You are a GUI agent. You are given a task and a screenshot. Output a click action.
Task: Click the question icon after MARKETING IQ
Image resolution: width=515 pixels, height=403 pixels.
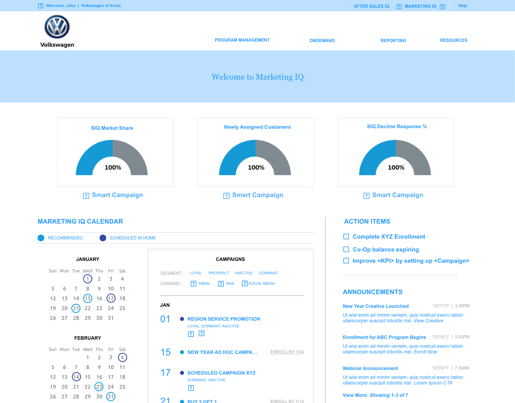point(443,7)
